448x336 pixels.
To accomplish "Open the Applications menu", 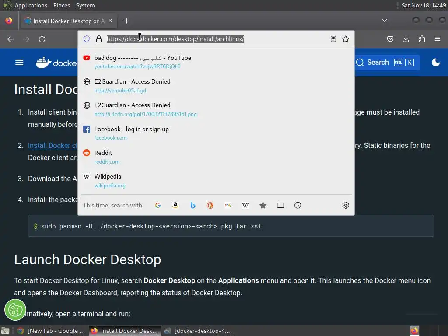I will [31, 5].
